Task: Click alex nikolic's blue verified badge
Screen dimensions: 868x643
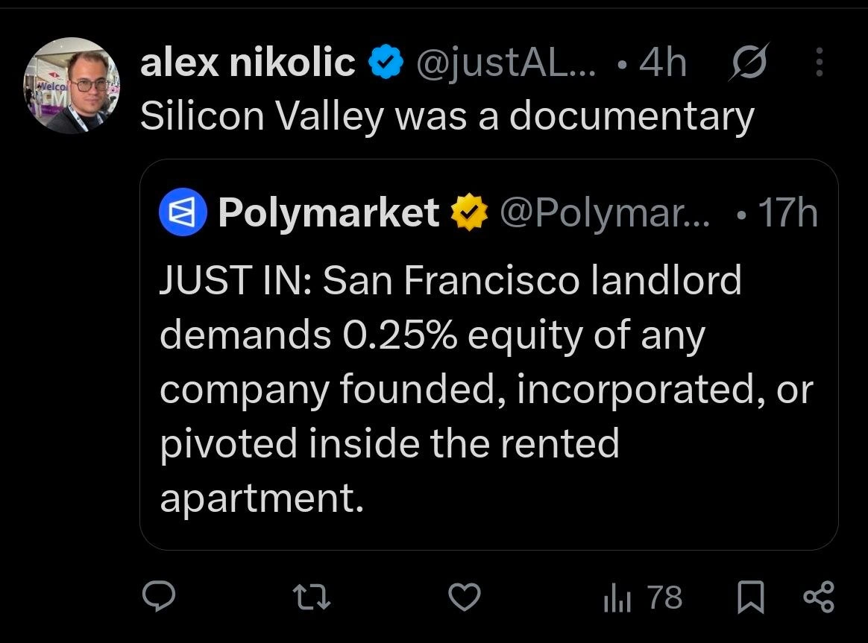Action: pyautogui.click(x=386, y=62)
